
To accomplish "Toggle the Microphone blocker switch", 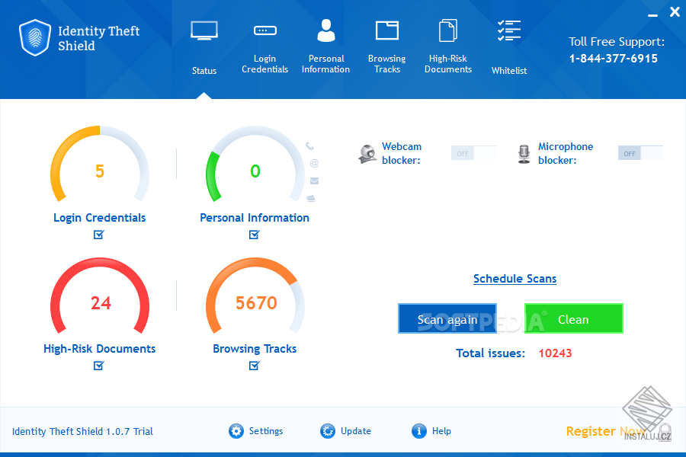I will [x=640, y=153].
